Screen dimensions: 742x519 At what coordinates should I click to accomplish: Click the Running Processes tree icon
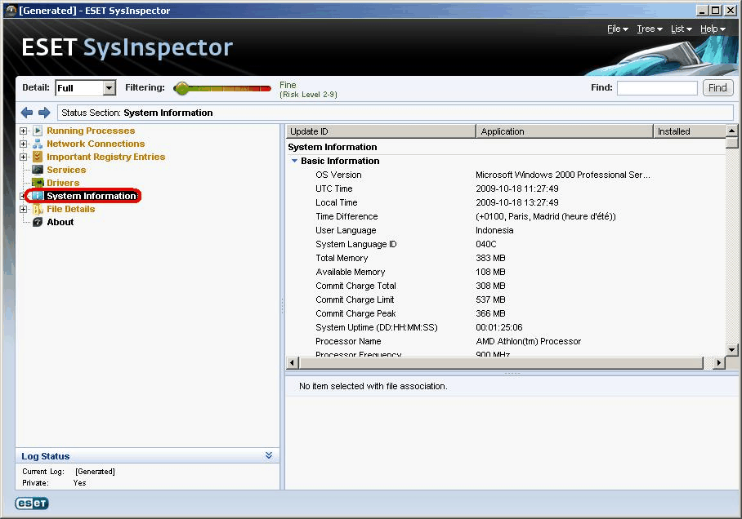coord(38,131)
